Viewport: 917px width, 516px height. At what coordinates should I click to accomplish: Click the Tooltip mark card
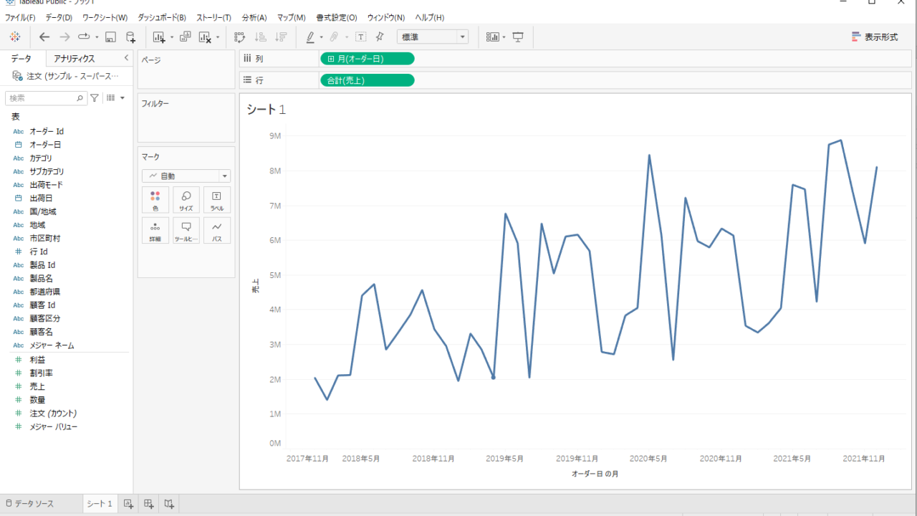click(x=186, y=231)
